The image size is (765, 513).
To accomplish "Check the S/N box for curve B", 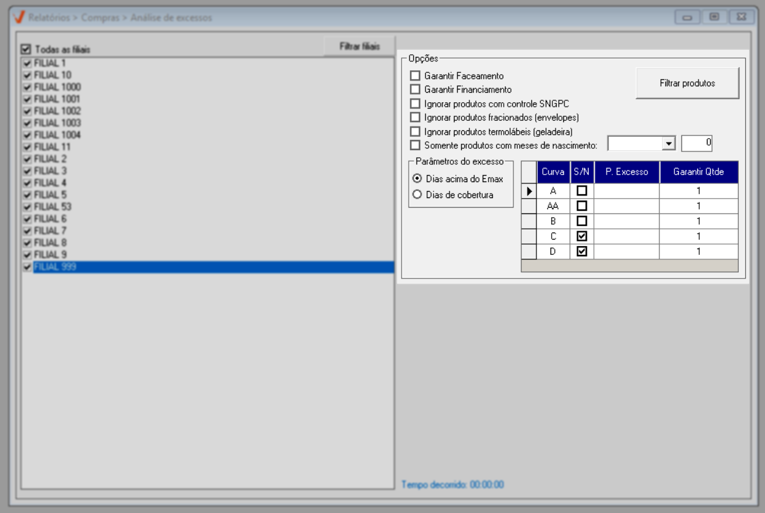I will point(582,221).
